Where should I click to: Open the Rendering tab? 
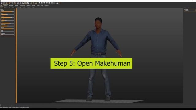coord(28,5)
